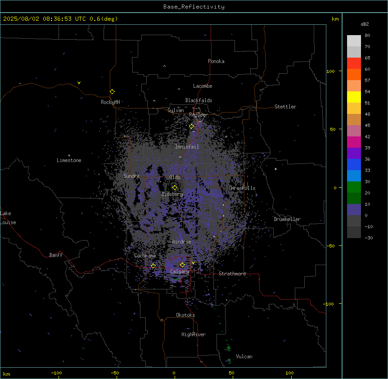Click the km unit label at top right
Image resolution: width=388 pixels, height=379 pixels.
tap(335, 19)
